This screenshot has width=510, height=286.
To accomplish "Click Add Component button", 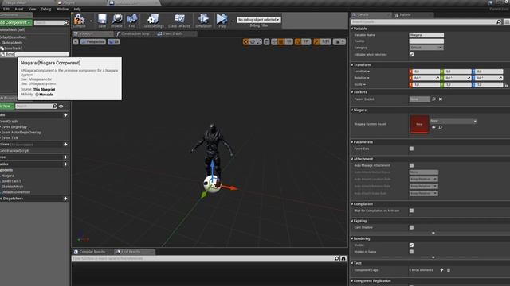I will click(16, 23).
